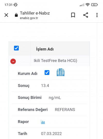Tap the padlock site security icon

16,15
